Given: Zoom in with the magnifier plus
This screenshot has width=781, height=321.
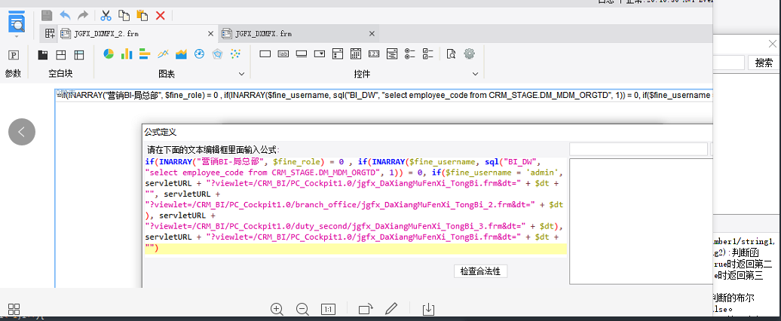Looking at the screenshot, I should click(x=277, y=309).
